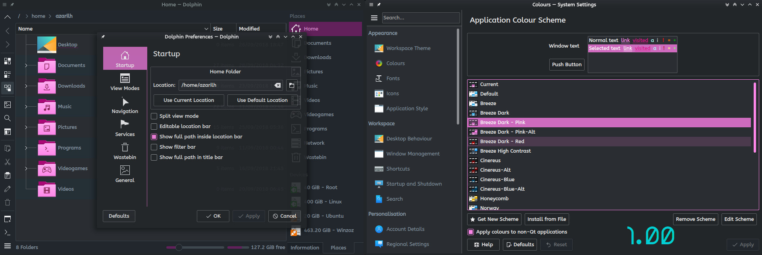Click the Delete bin icon in Dolphin toolbar

click(x=7, y=202)
